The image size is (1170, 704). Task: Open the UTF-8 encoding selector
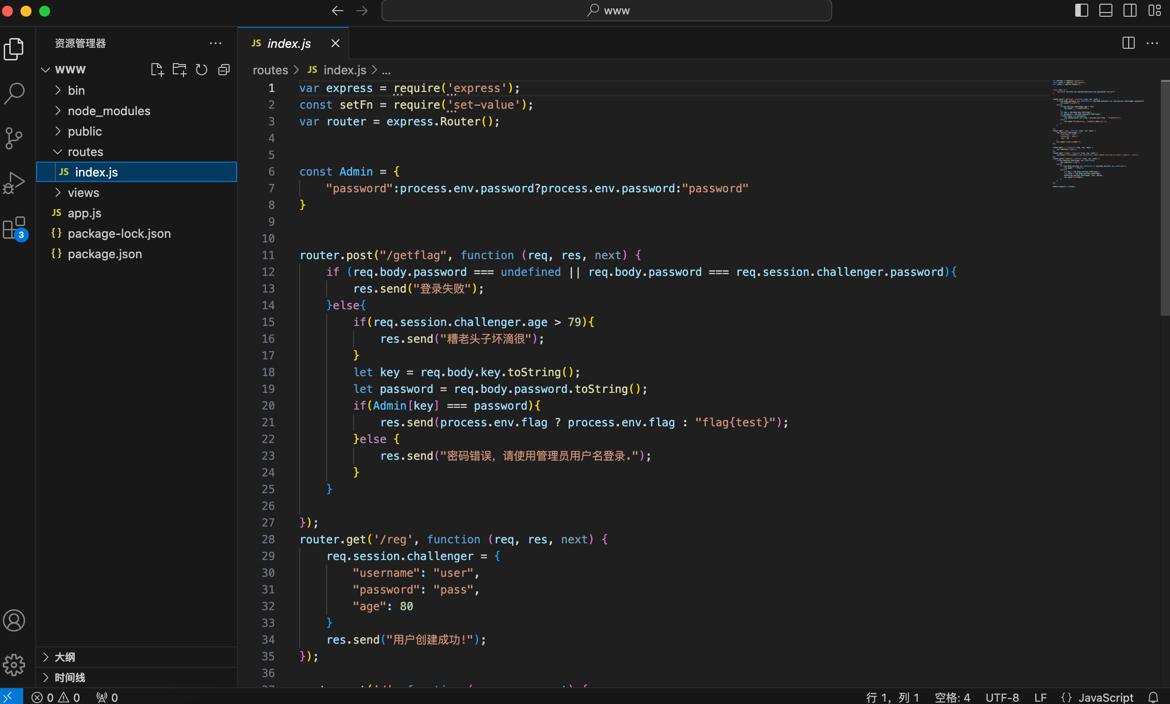click(1001, 697)
